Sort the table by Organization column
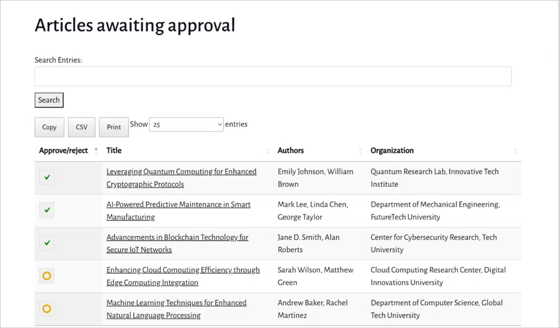This screenshot has width=559, height=328. pos(443,151)
